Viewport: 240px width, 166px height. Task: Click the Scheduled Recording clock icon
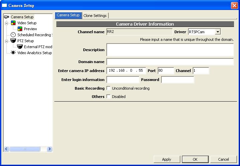pos(13,35)
